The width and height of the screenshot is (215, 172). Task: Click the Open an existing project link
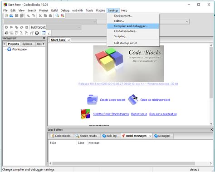[x=155, y=100]
